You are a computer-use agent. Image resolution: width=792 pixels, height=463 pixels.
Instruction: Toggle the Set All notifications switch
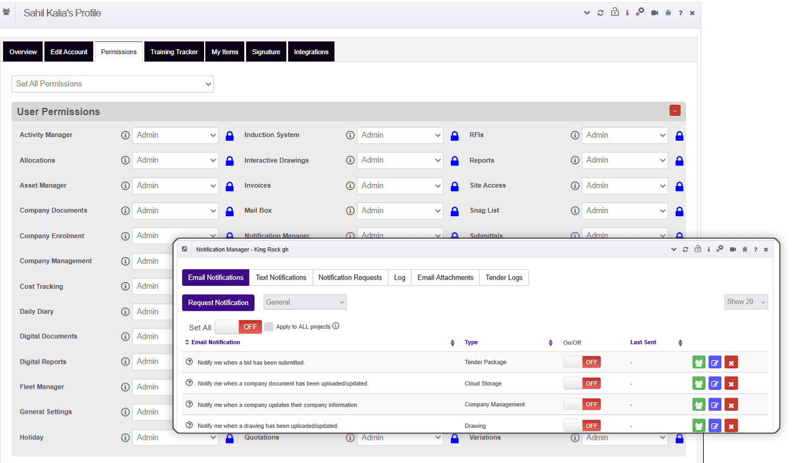tap(238, 327)
